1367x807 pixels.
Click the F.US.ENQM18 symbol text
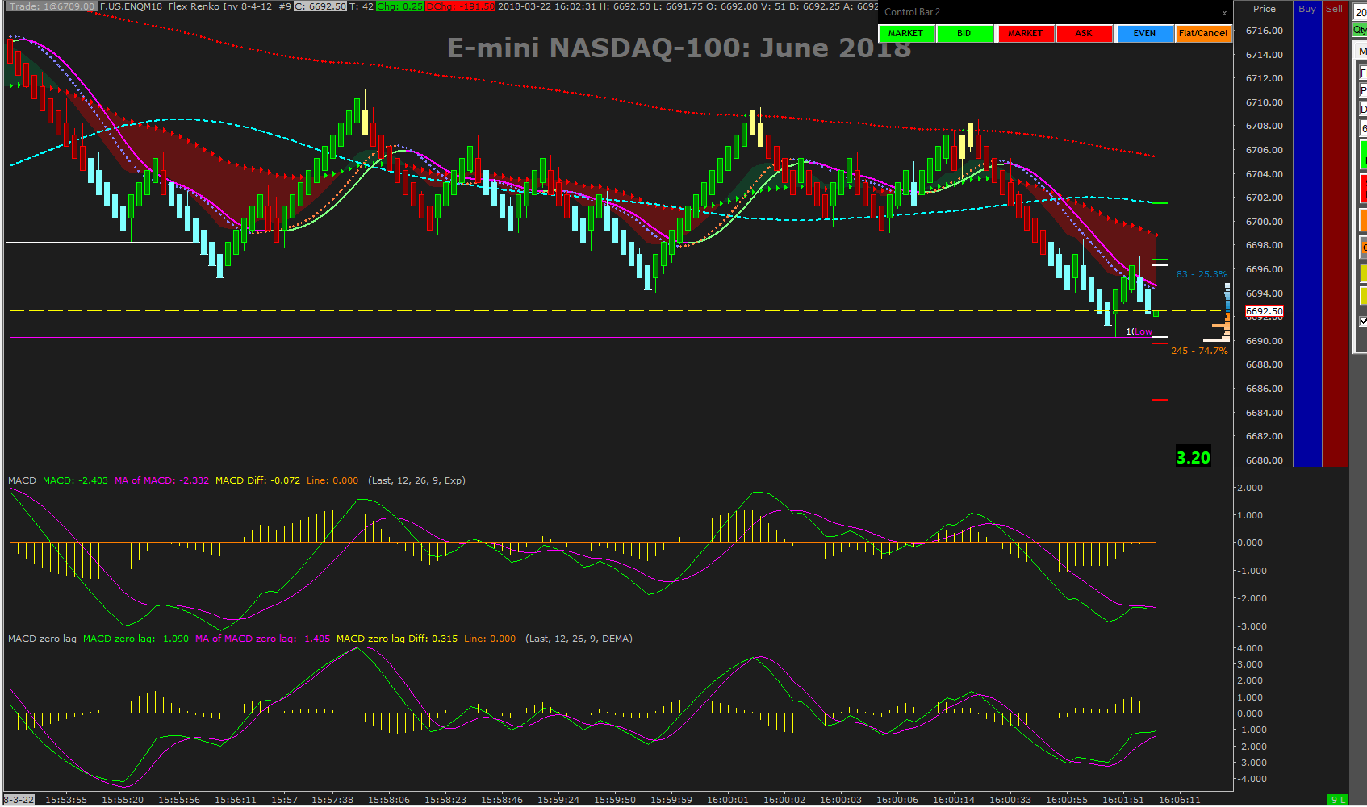[131, 6]
